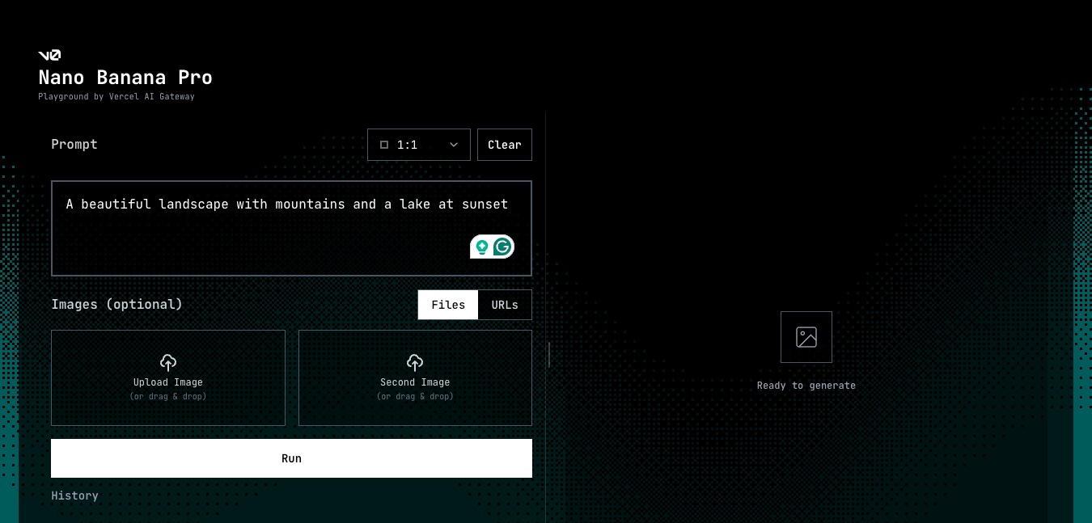Select the Files tab
Image resolution: width=1092 pixels, height=523 pixels.
point(447,305)
